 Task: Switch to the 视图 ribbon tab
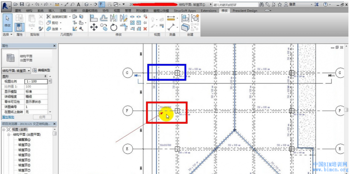[x=117, y=11]
